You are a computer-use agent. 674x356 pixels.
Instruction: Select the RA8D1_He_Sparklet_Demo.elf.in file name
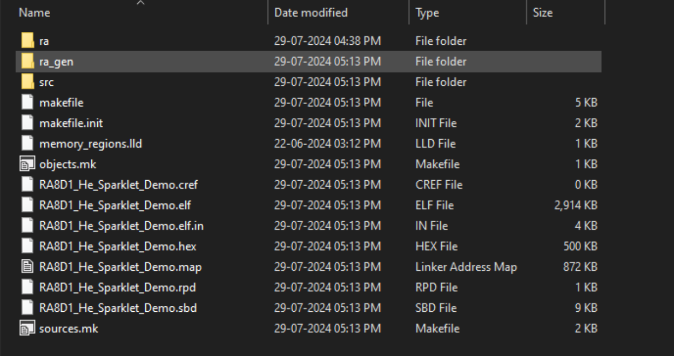[x=121, y=225]
